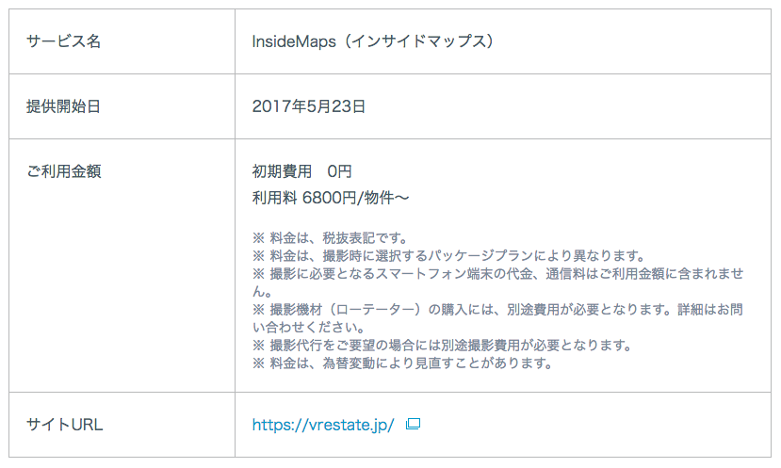The width and height of the screenshot is (781, 468).
Task: Select the サイトURL row label
Action: coord(64,425)
